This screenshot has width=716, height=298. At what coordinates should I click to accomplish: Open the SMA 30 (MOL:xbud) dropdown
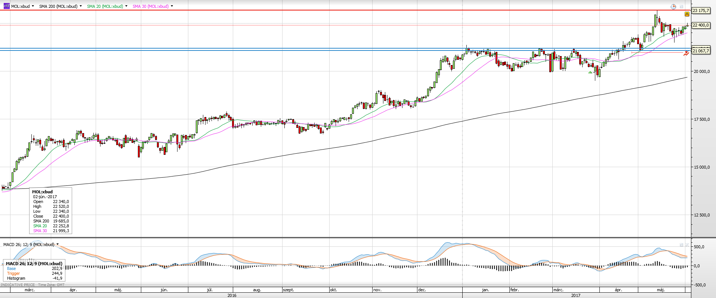click(172, 6)
